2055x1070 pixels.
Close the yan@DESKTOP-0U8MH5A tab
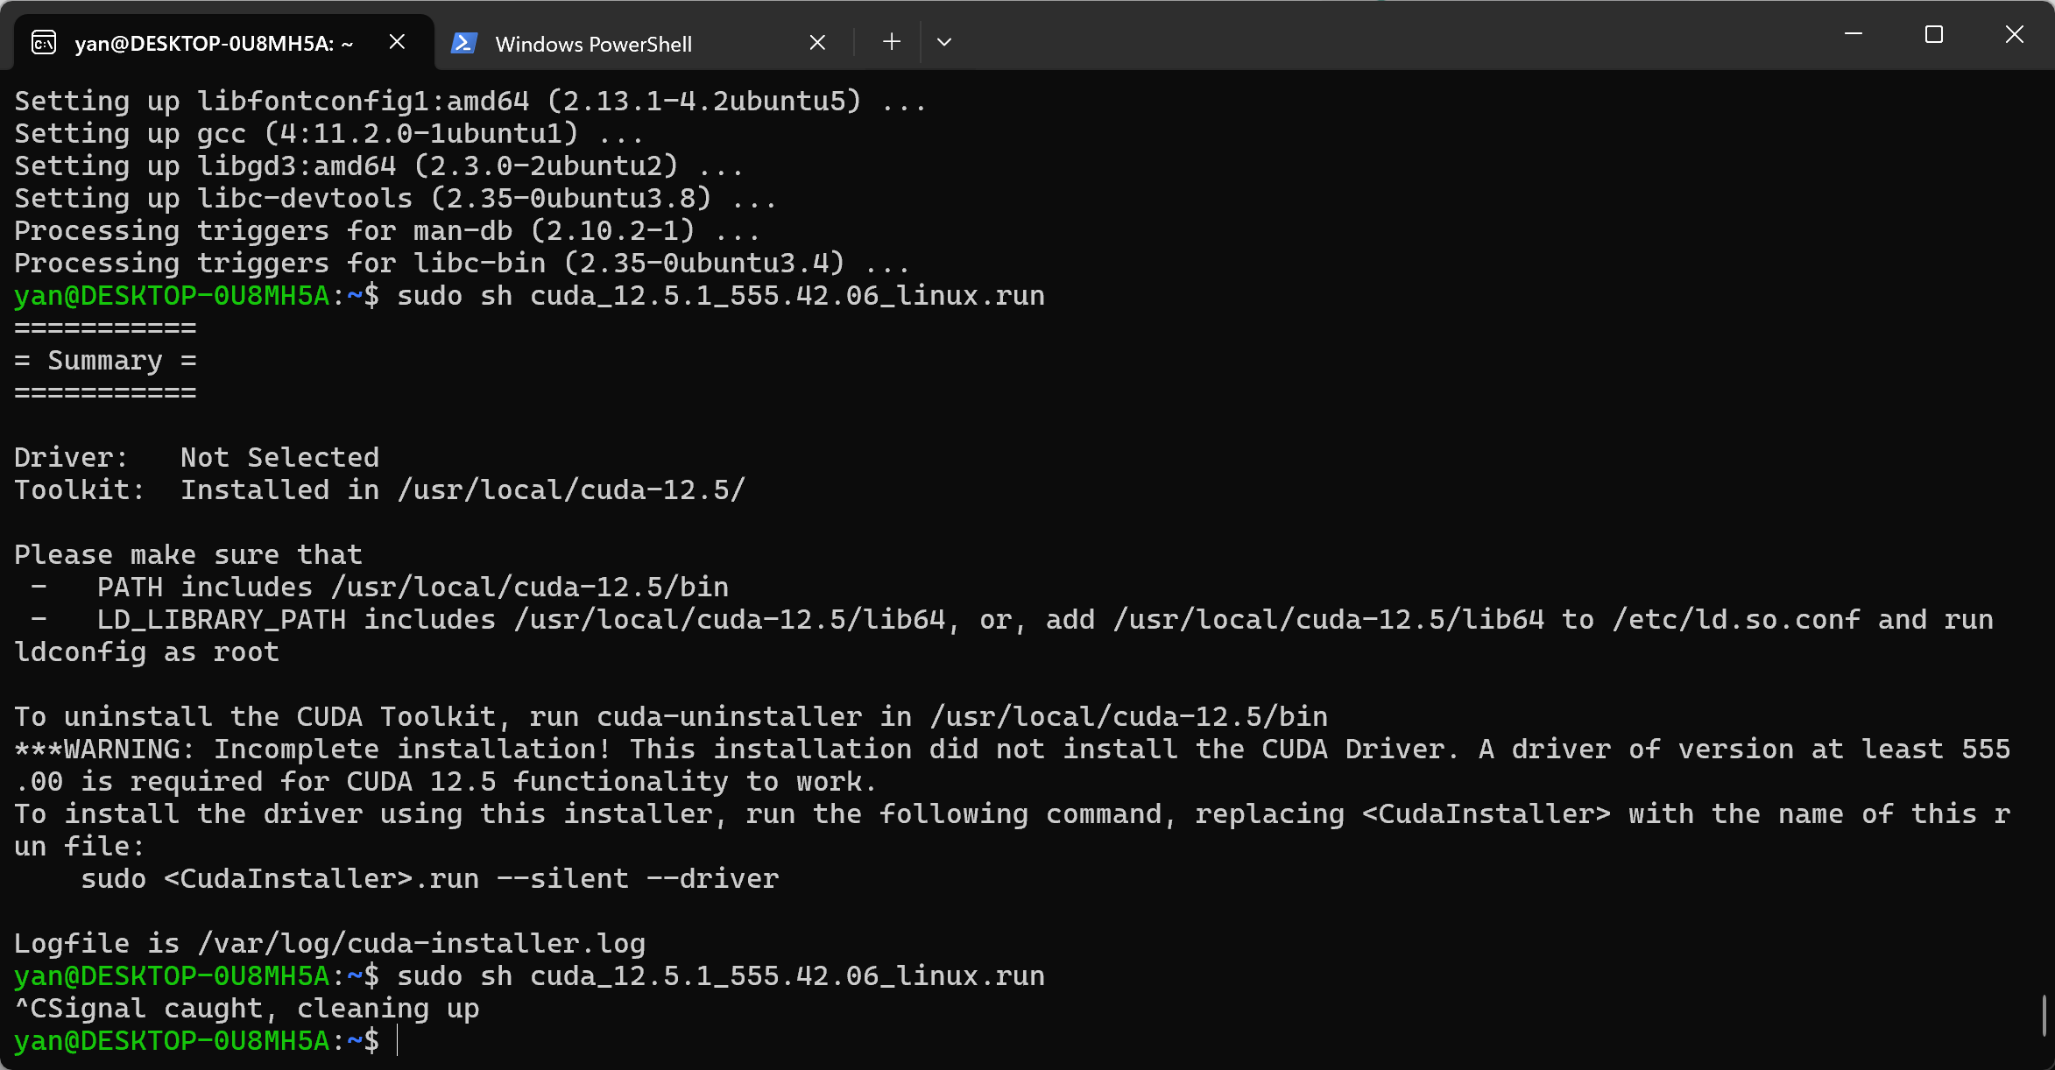pyautogui.click(x=397, y=42)
